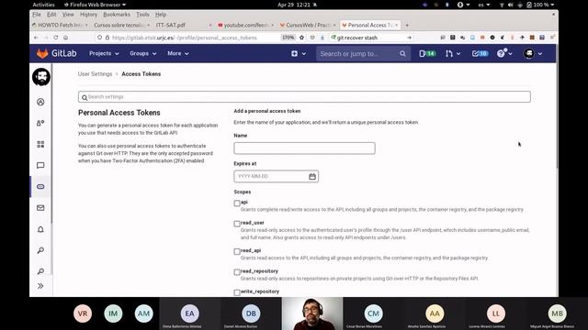Switch to HOWTO Fetch tab
This screenshot has width=588, height=330.
click(x=60, y=25)
